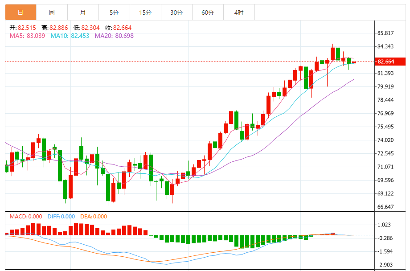This screenshot has width=410, height=271.
Task: Click the 76.969 price axis label
Action: [x=385, y=113]
